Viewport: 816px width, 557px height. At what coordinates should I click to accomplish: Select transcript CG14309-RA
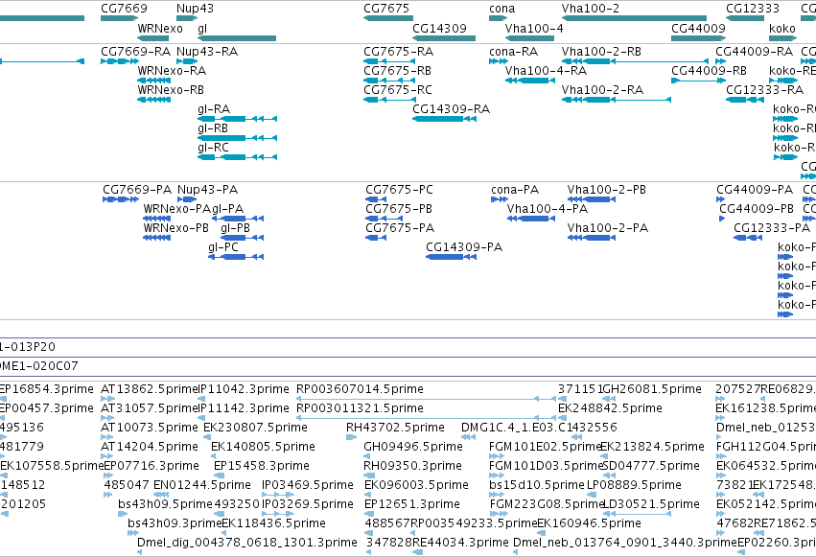[452, 109]
